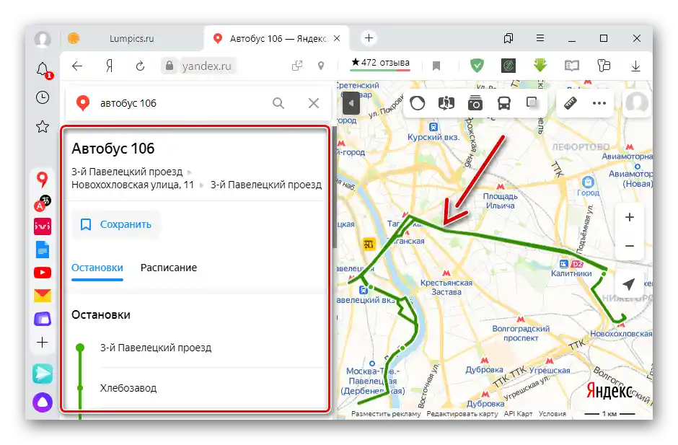Open the Редактировать карту link
Image resolution: width=678 pixels, height=445 pixels.
[x=462, y=414]
